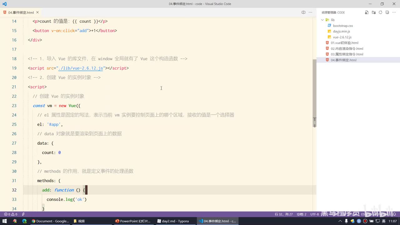Click the UTF-8 encoding status

point(315,214)
